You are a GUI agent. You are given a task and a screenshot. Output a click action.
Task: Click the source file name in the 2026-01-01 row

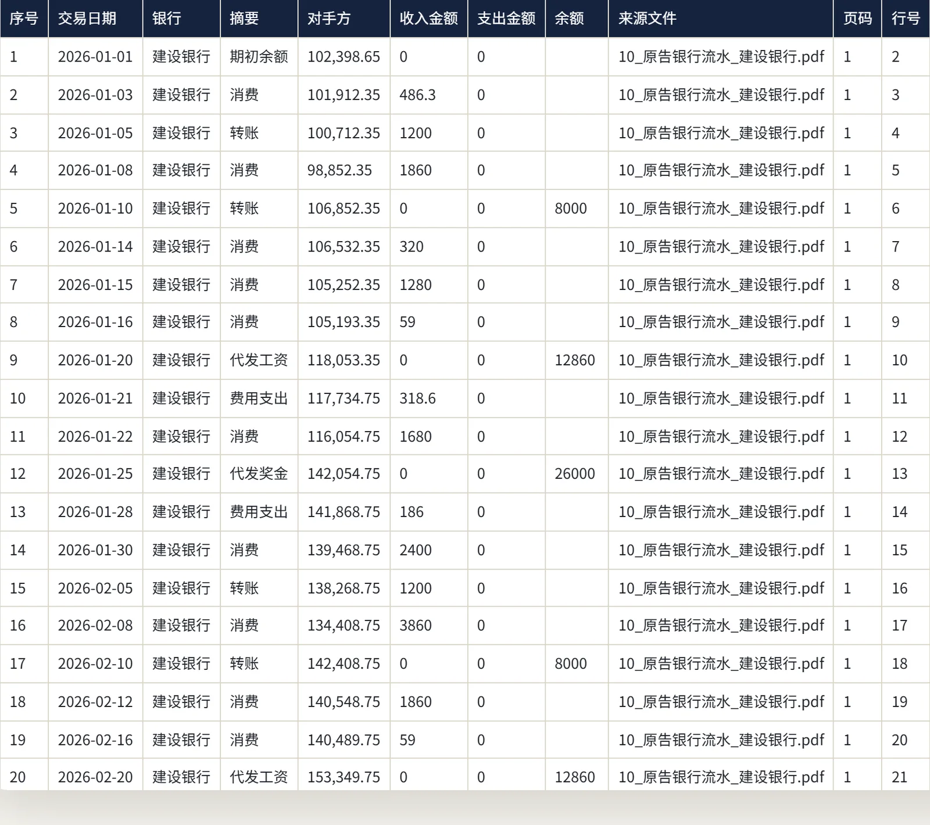pos(721,57)
